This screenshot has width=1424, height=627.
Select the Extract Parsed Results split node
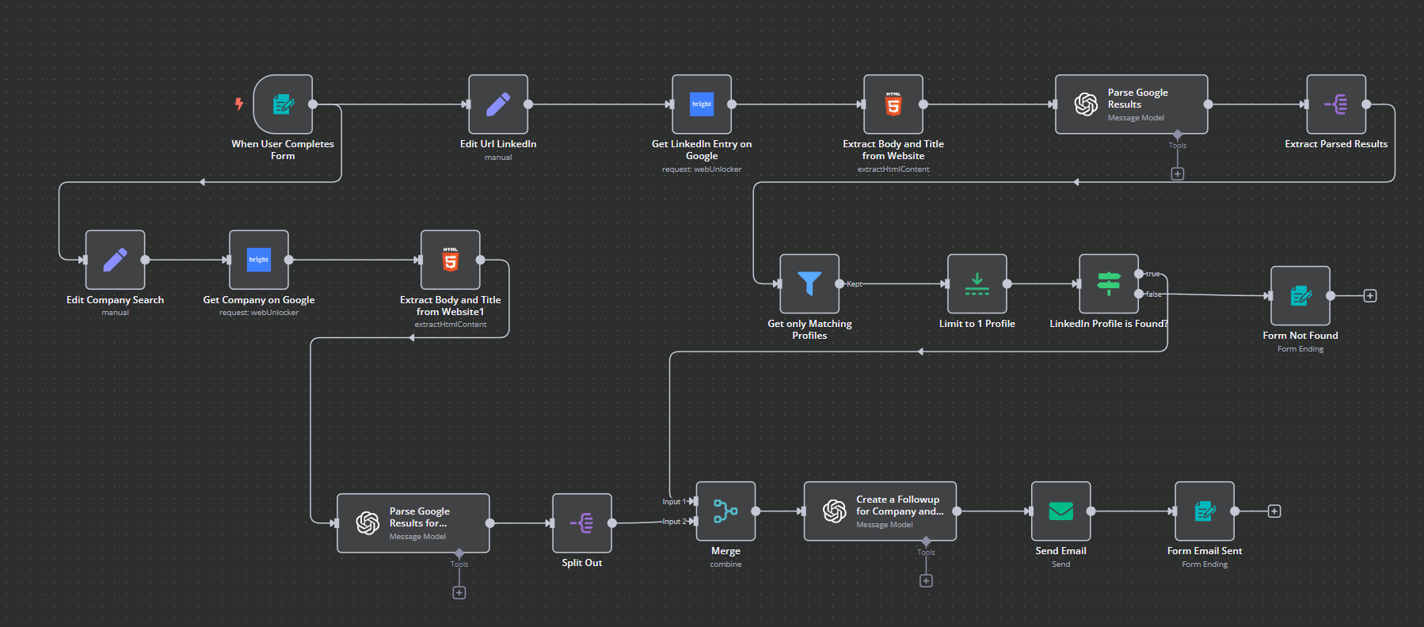(1335, 104)
